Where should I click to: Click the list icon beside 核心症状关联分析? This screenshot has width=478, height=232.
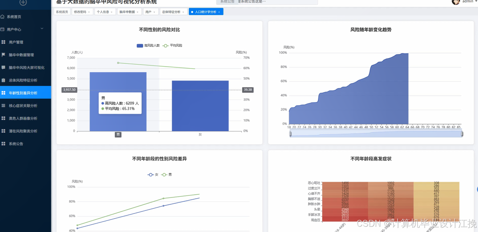pyautogui.click(x=4, y=106)
